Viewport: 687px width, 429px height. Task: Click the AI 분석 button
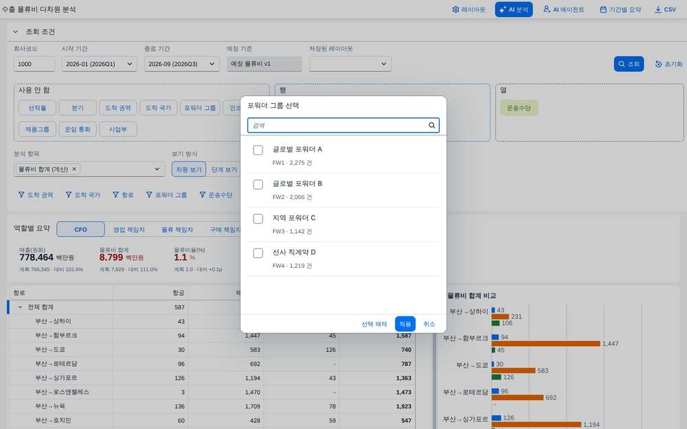[513, 9]
